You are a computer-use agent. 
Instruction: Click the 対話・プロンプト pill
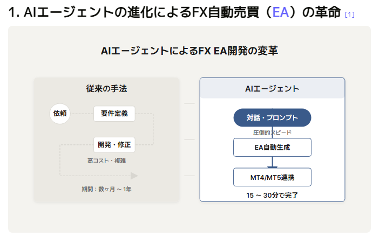point(272,117)
